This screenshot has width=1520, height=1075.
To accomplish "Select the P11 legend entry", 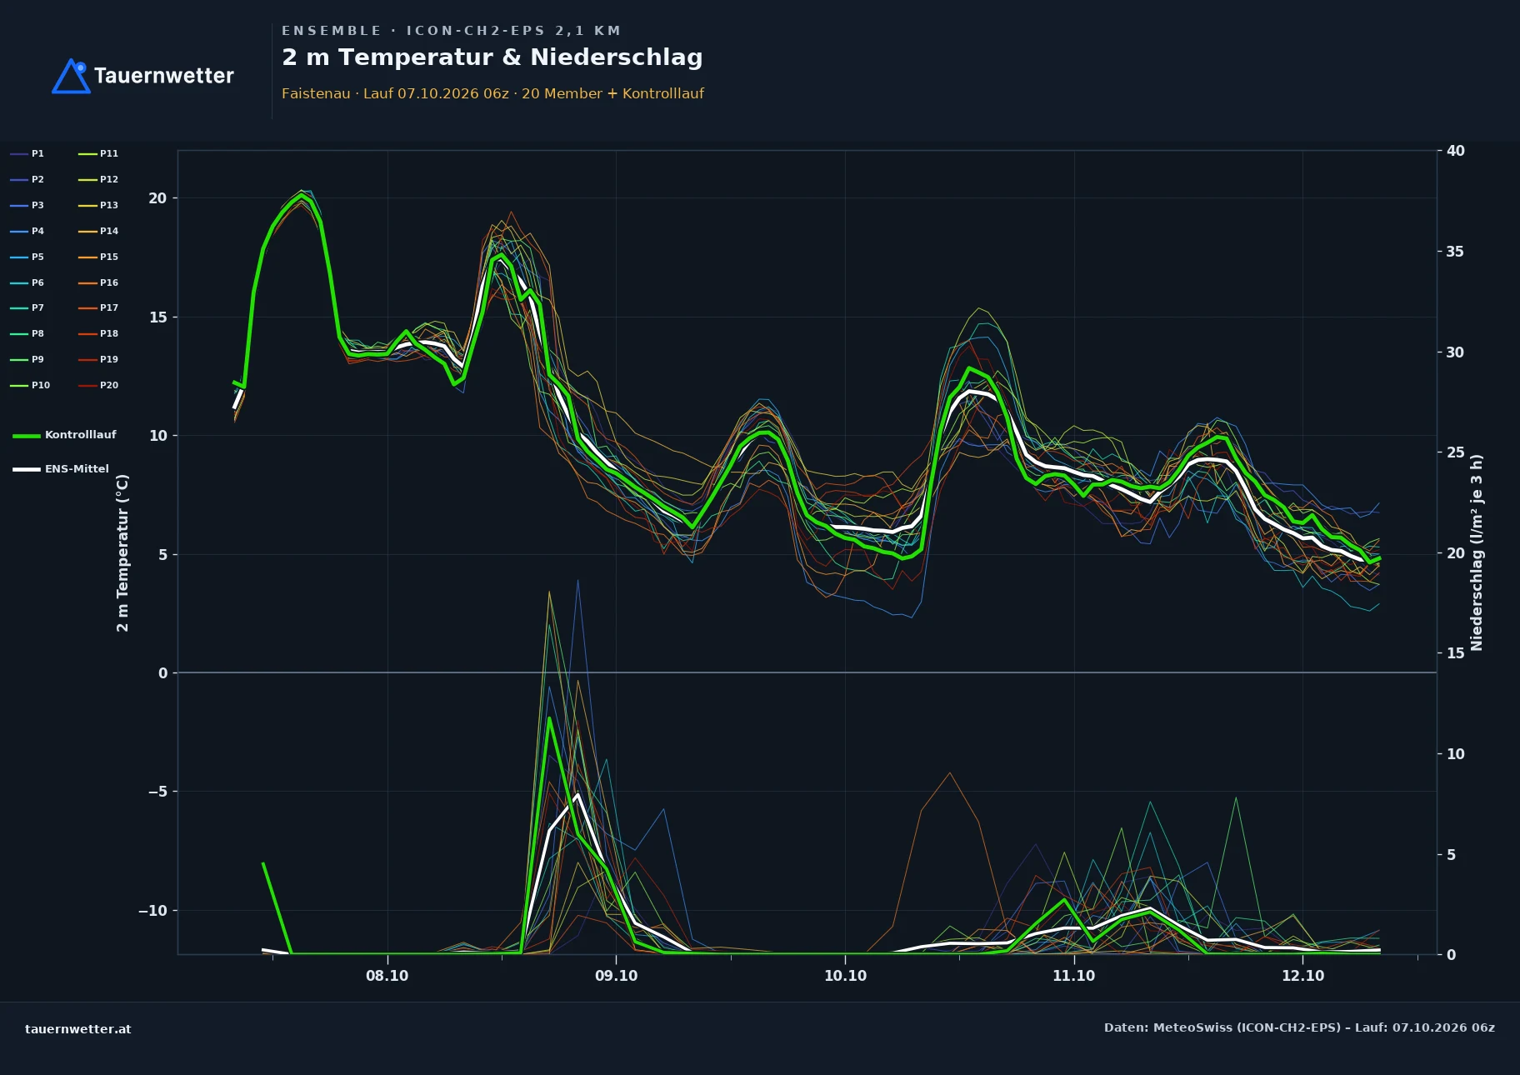I will [98, 153].
